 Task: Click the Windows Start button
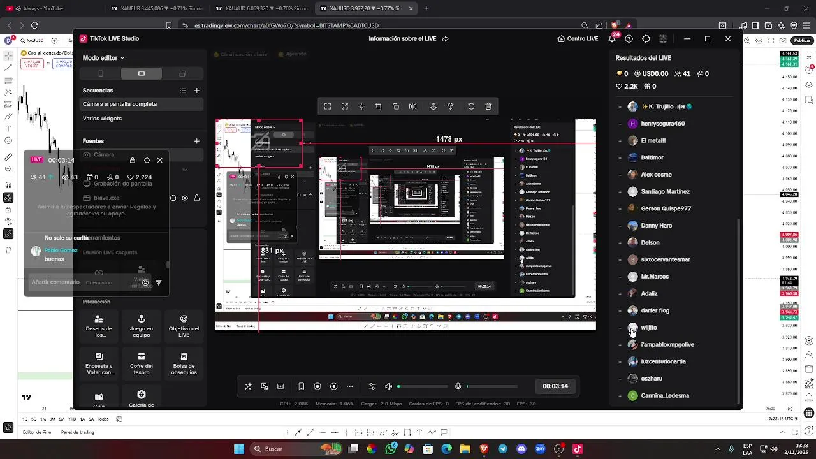239,449
